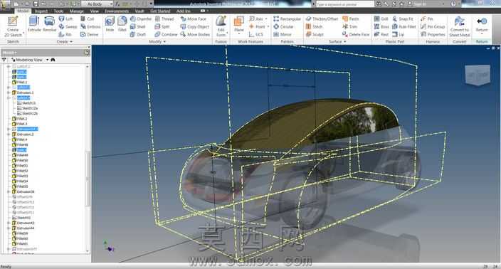Select the Move Bodies tool
The image size is (501, 269).
click(x=195, y=34)
